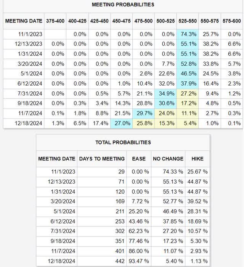Image resolution: width=244 pixels, height=267 pixels.
Task: Select the yellow 25.8% cell
Action: [x=143, y=123]
